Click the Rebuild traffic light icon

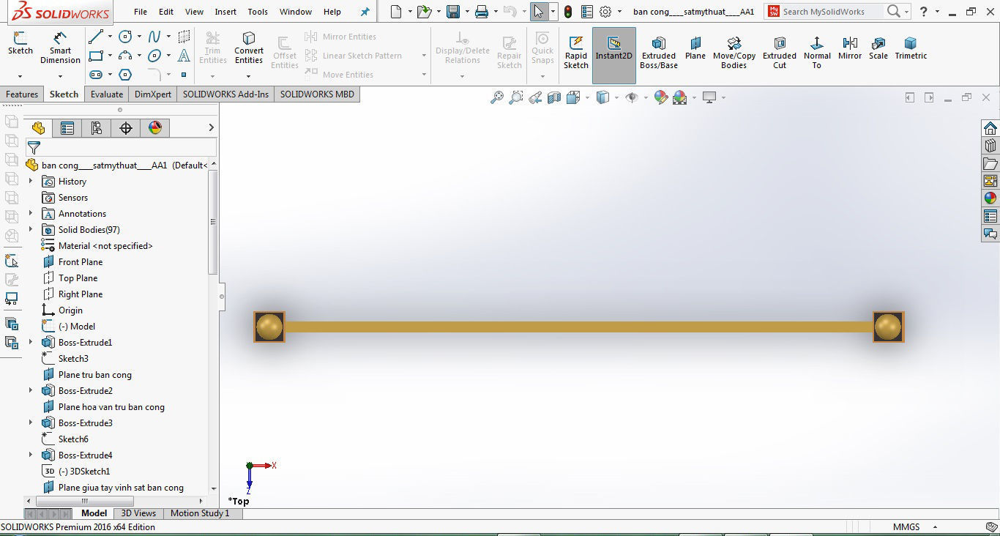567,12
